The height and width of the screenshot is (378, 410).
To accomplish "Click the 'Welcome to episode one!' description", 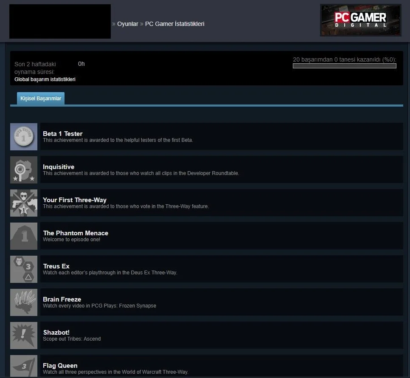I will click(x=72, y=240).
